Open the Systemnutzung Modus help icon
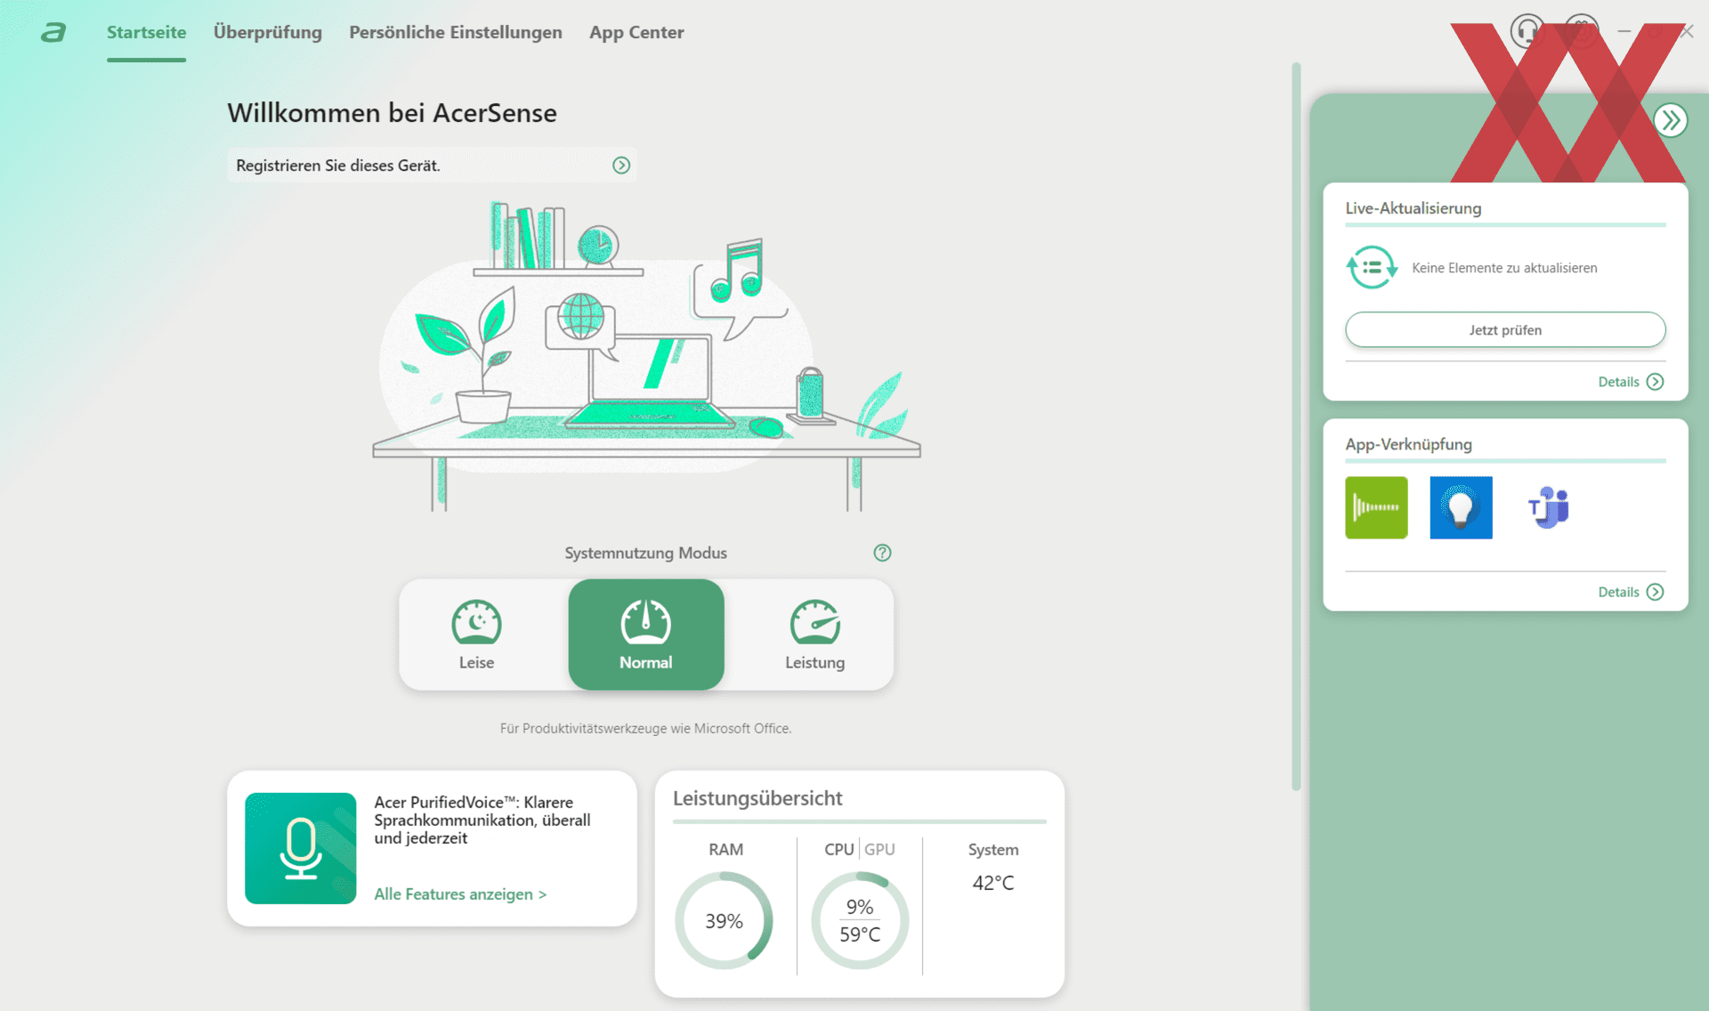Screen dimensions: 1709x1011 coord(882,553)
